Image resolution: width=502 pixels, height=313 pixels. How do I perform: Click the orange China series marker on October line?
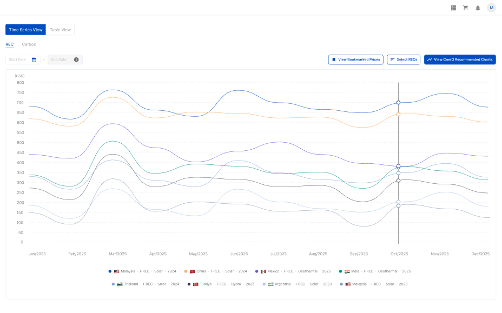click(398, 114)
